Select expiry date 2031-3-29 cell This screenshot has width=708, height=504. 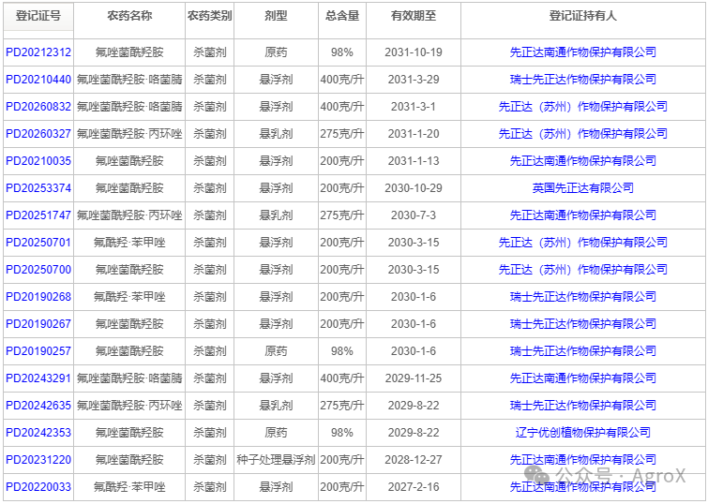click(414, 80)
